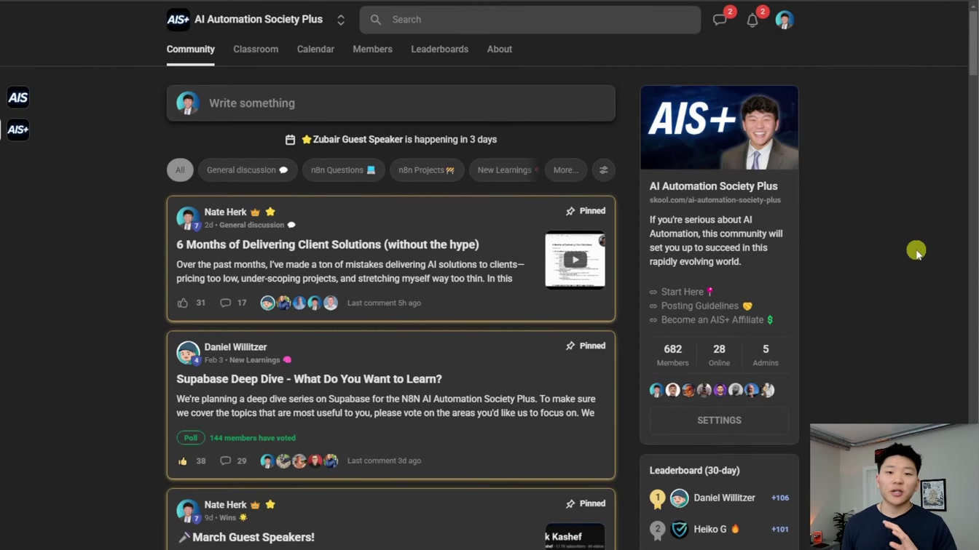The image size is (979, 550).
Task: Switch to the Leaderboards tab
Action: (x=439, y=49)
